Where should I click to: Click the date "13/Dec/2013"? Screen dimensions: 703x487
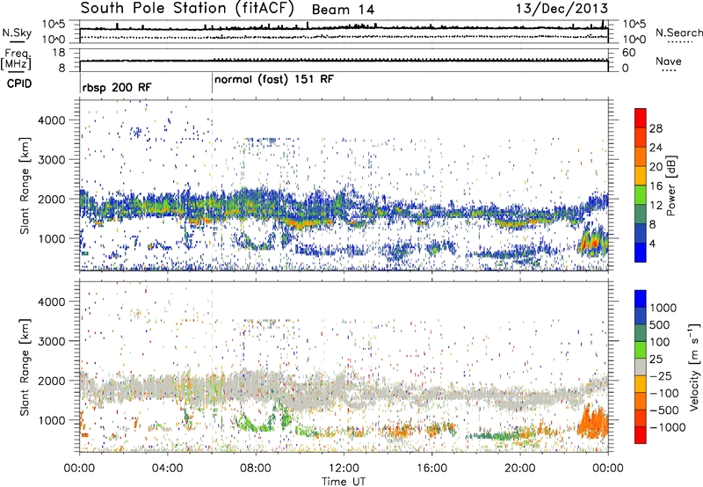coord(562,8)
